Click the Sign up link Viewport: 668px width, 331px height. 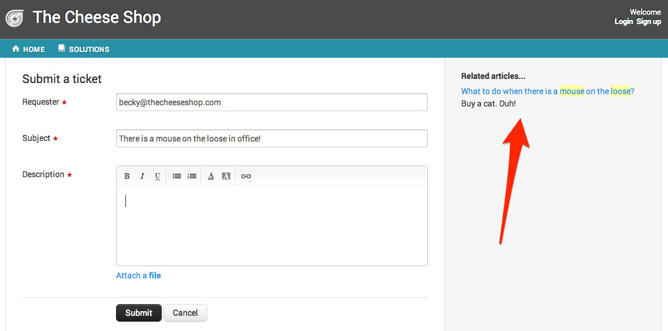[649, 22]
